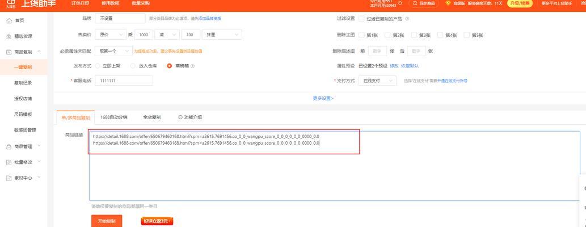Select the 草稿箱 radio option

[x=169, y=66]
